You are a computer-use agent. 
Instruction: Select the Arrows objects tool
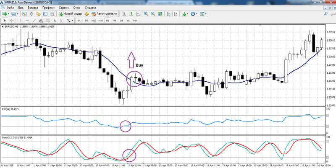tap(69, 21)
